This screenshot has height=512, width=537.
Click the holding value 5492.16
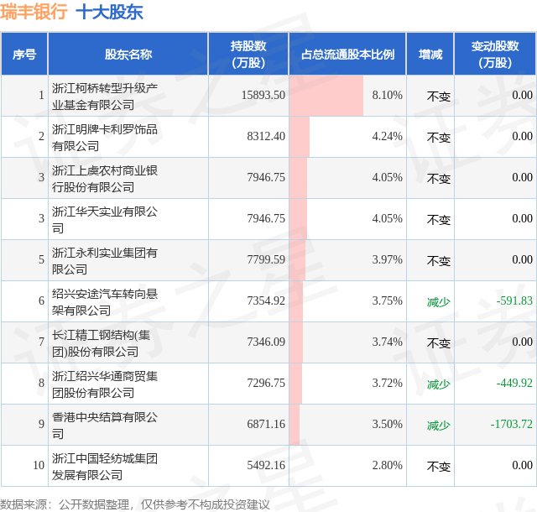(266, 465)
